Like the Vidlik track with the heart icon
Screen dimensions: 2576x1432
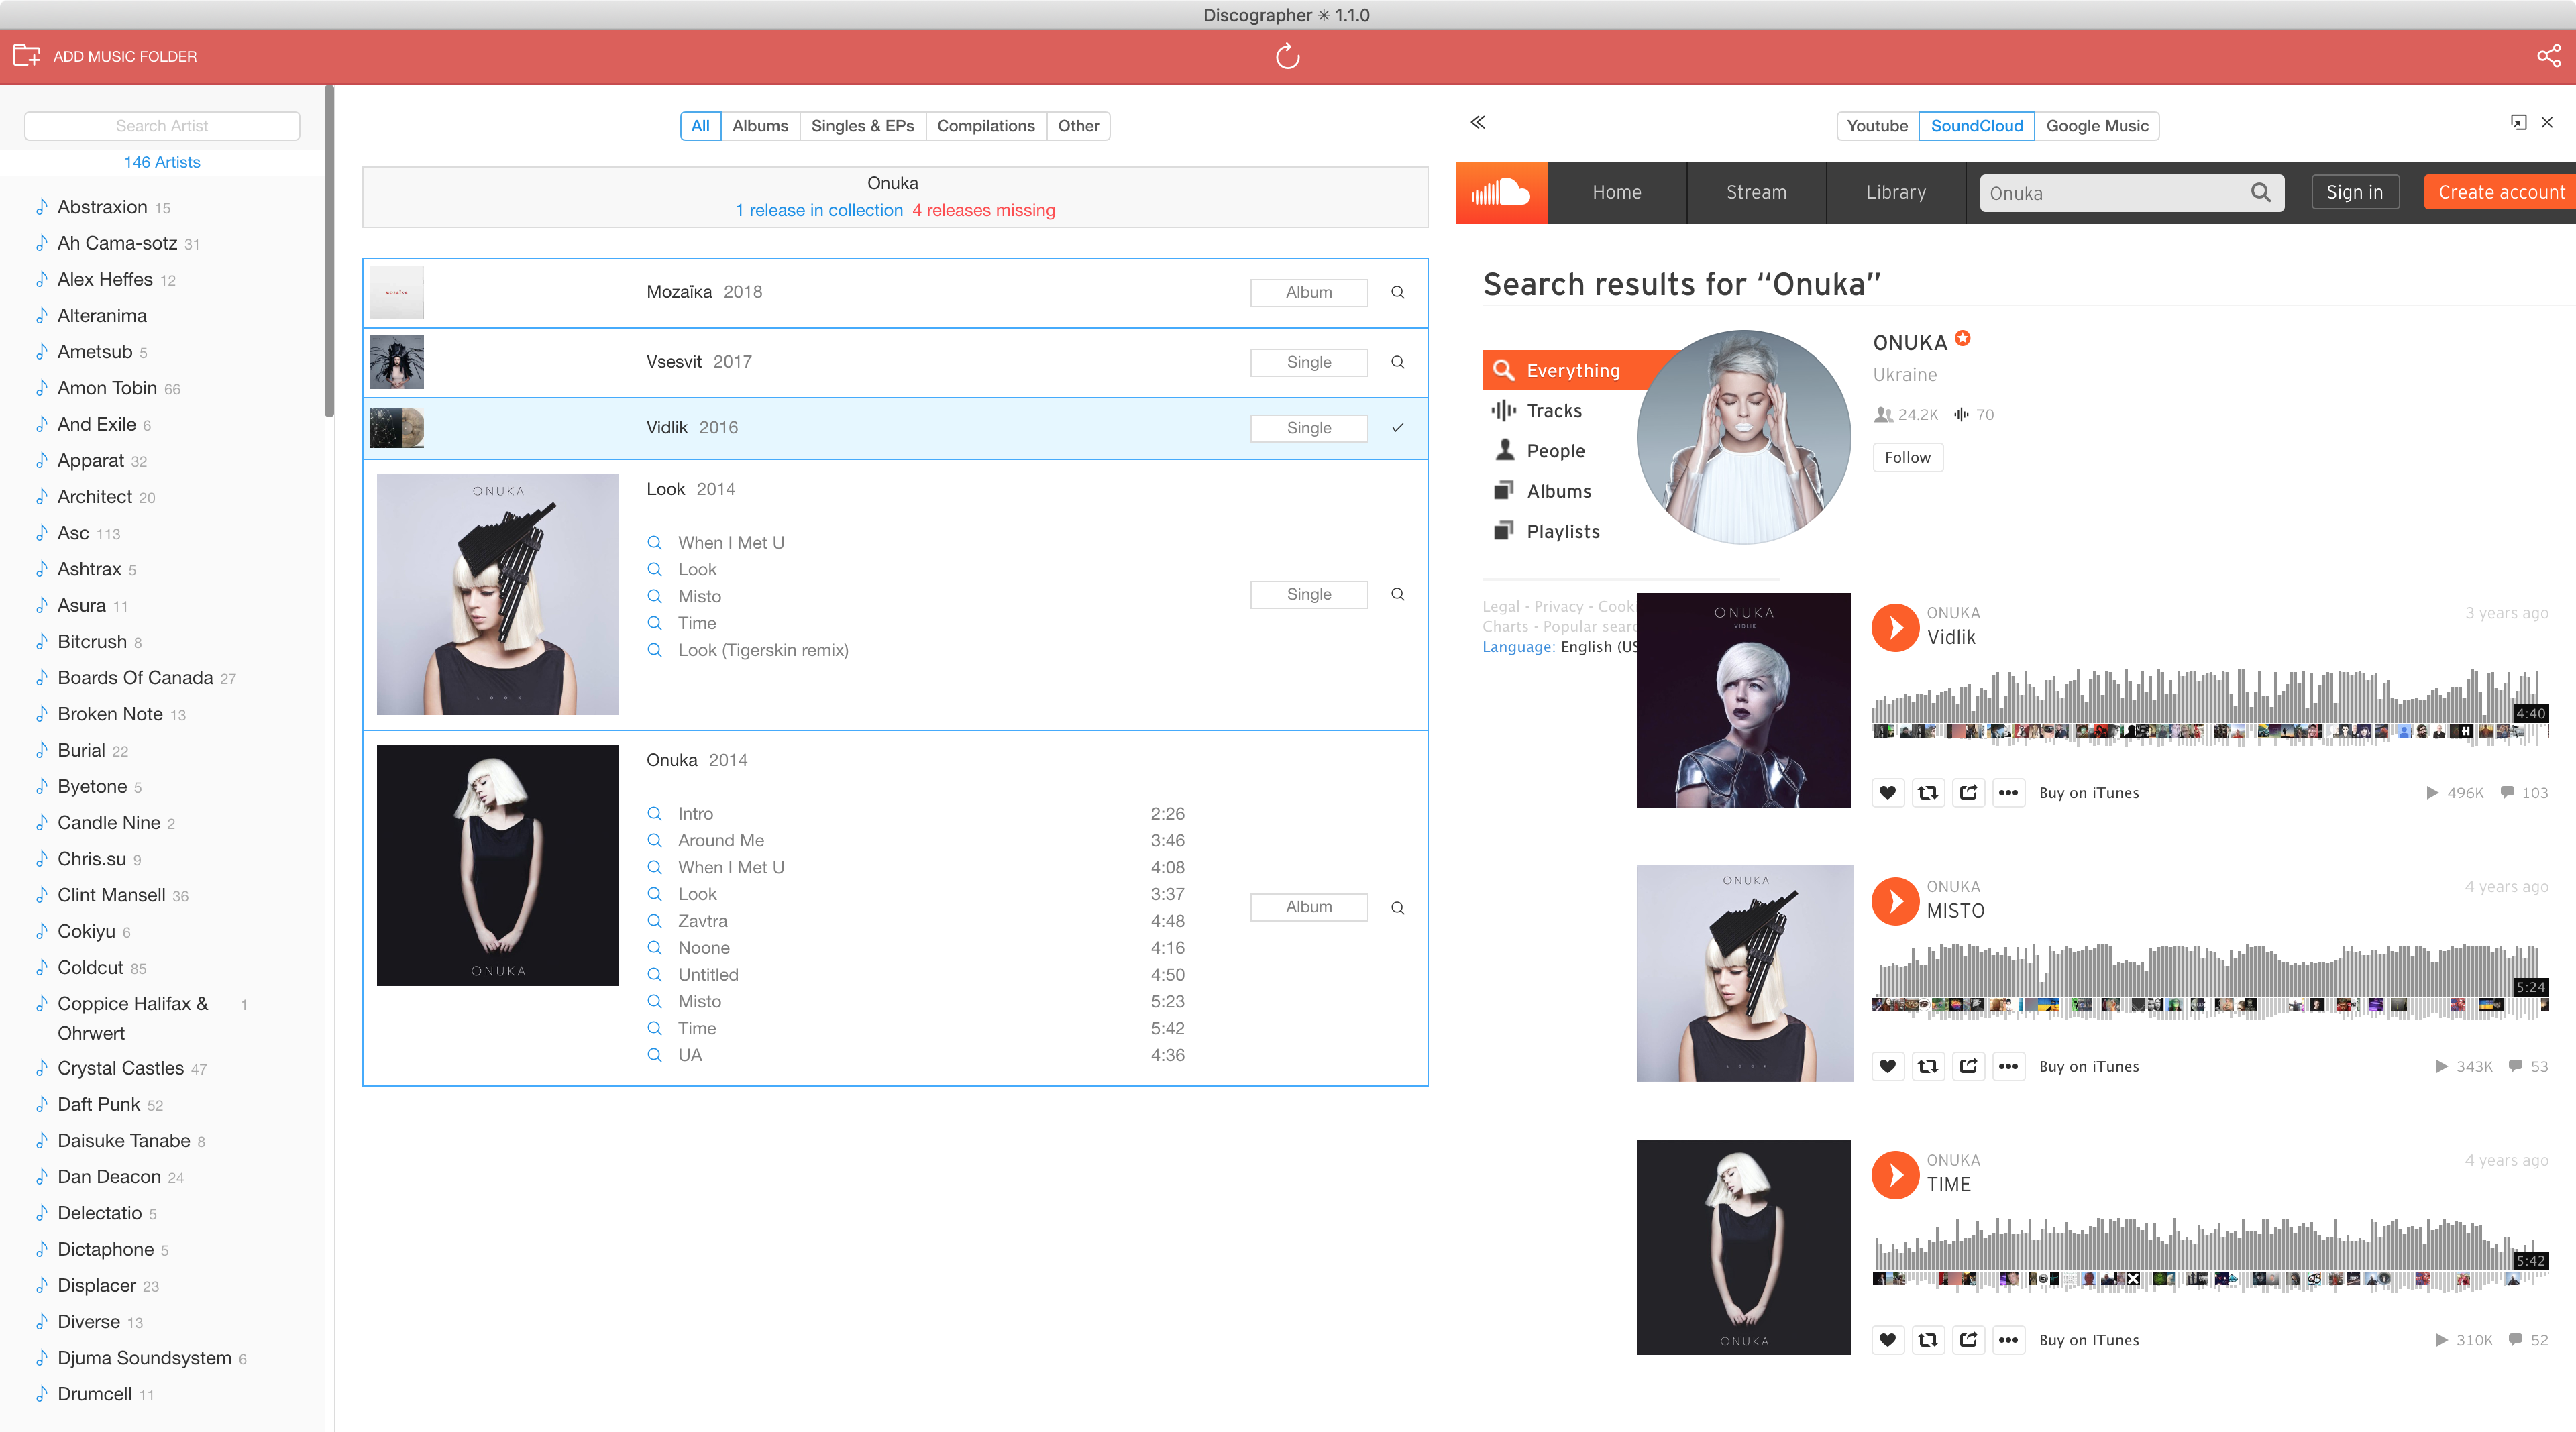tap(1888, 792)
